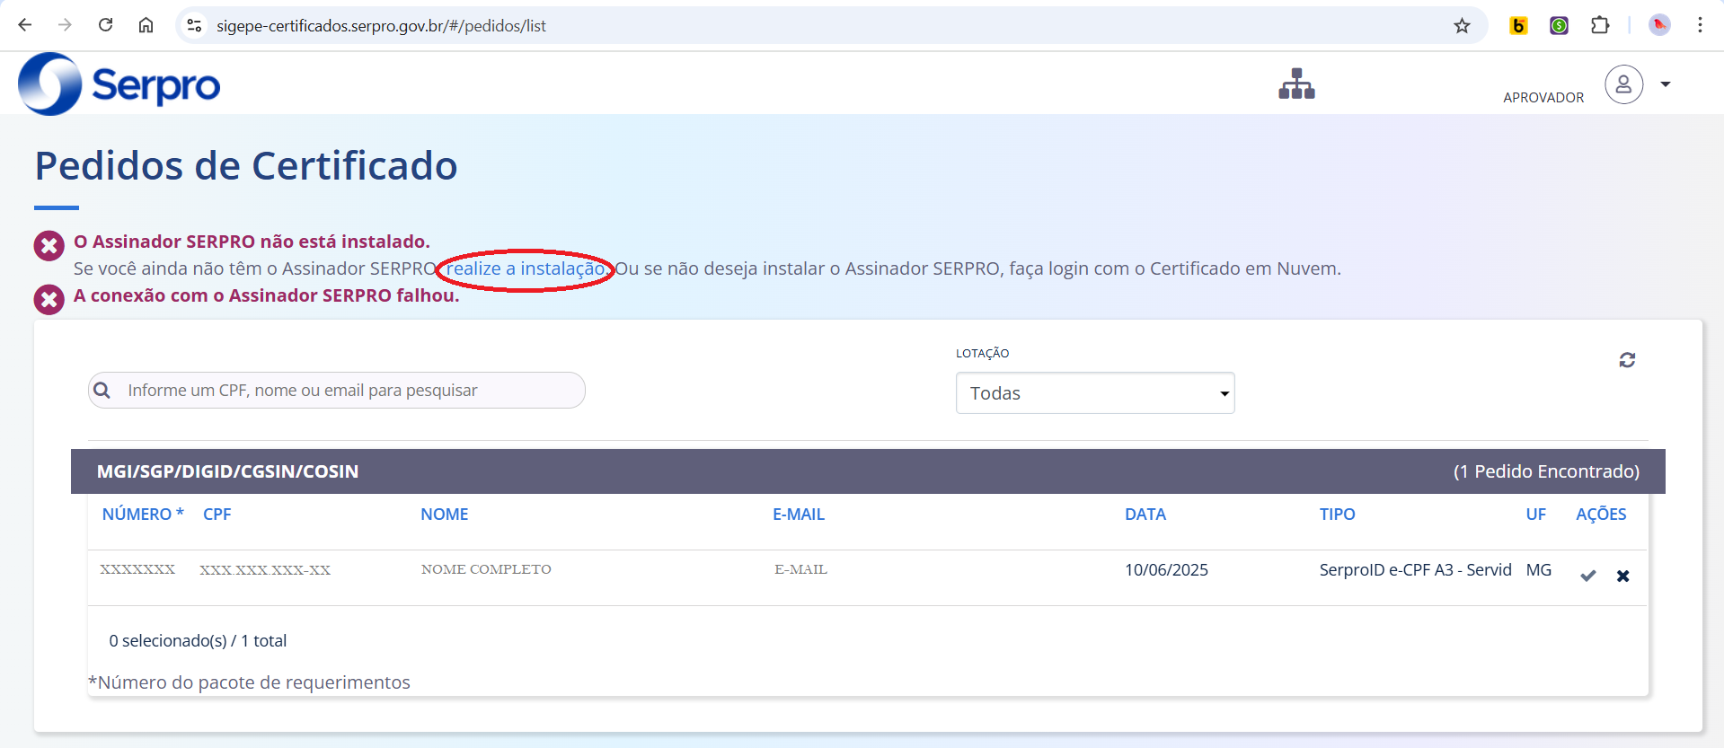Open the user profile avatar icon
Screen dimensions: 1724x748
coord(1623,84)
